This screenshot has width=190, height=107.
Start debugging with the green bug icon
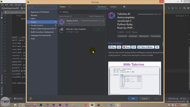(x=172, y=8)
